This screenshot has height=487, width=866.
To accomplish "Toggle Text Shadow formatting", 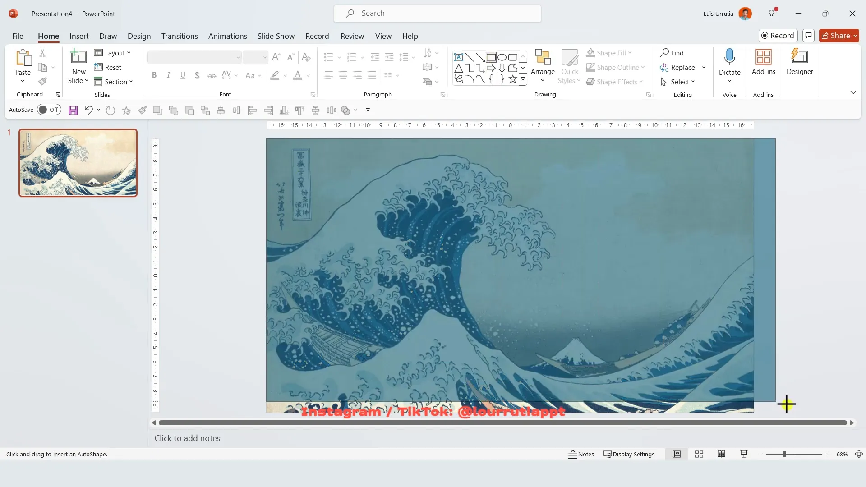I will click(197, 75).
